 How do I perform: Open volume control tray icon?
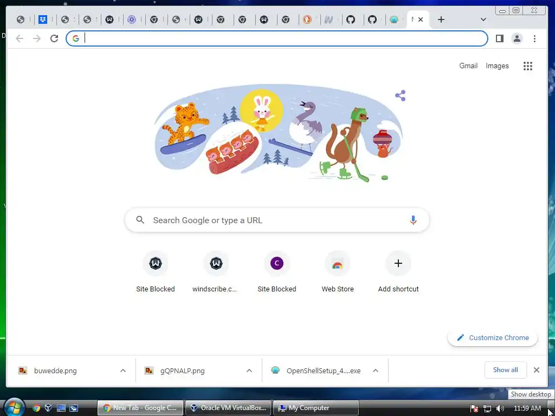click(x=500, y=408)
